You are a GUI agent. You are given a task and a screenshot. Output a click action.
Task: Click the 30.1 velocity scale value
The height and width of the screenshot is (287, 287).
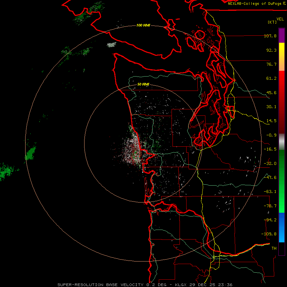[x=271, y=107]
